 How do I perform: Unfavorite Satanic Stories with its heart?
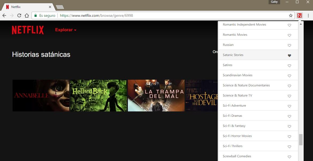click(289, 55)
